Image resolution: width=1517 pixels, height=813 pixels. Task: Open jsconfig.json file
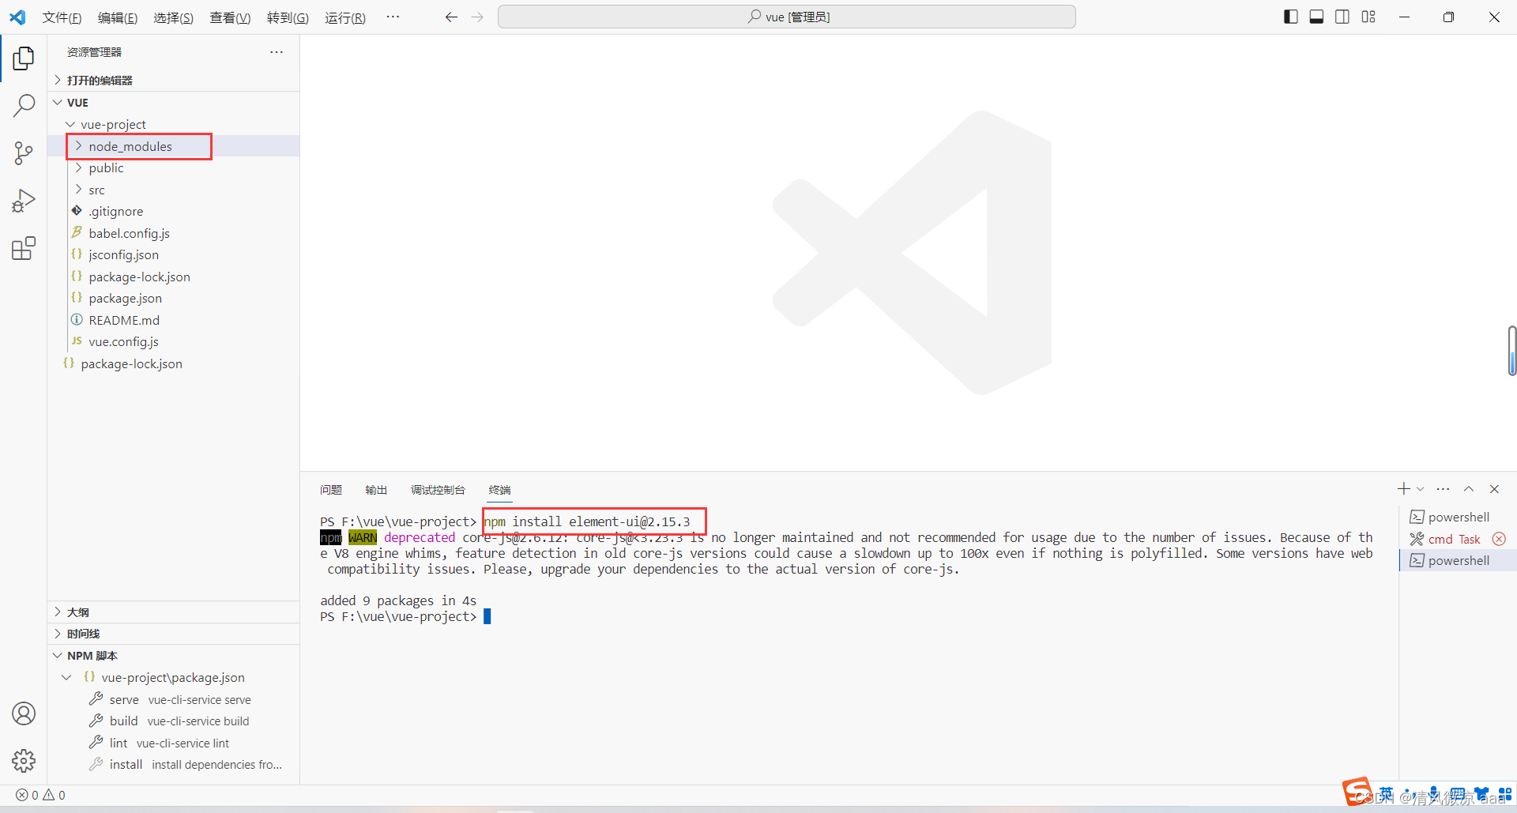click(x=174, y=254)
